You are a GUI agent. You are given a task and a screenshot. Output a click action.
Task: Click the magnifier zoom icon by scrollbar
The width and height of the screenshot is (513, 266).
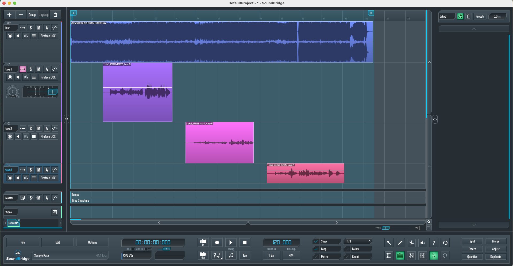(429, 222)
